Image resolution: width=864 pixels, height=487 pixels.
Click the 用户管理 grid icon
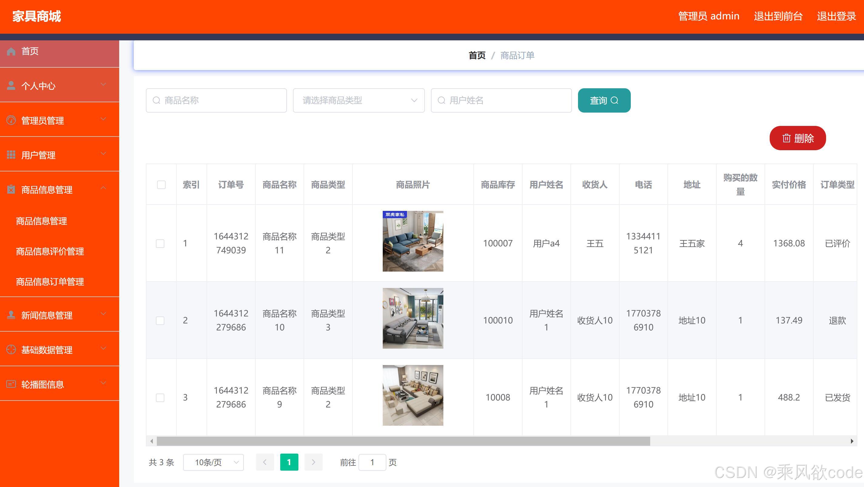click(11, 154)
